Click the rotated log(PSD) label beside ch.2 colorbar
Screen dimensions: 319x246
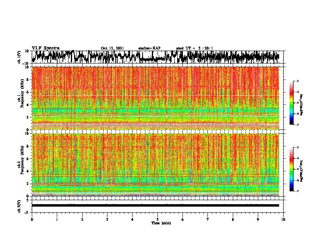coord(302,171)
